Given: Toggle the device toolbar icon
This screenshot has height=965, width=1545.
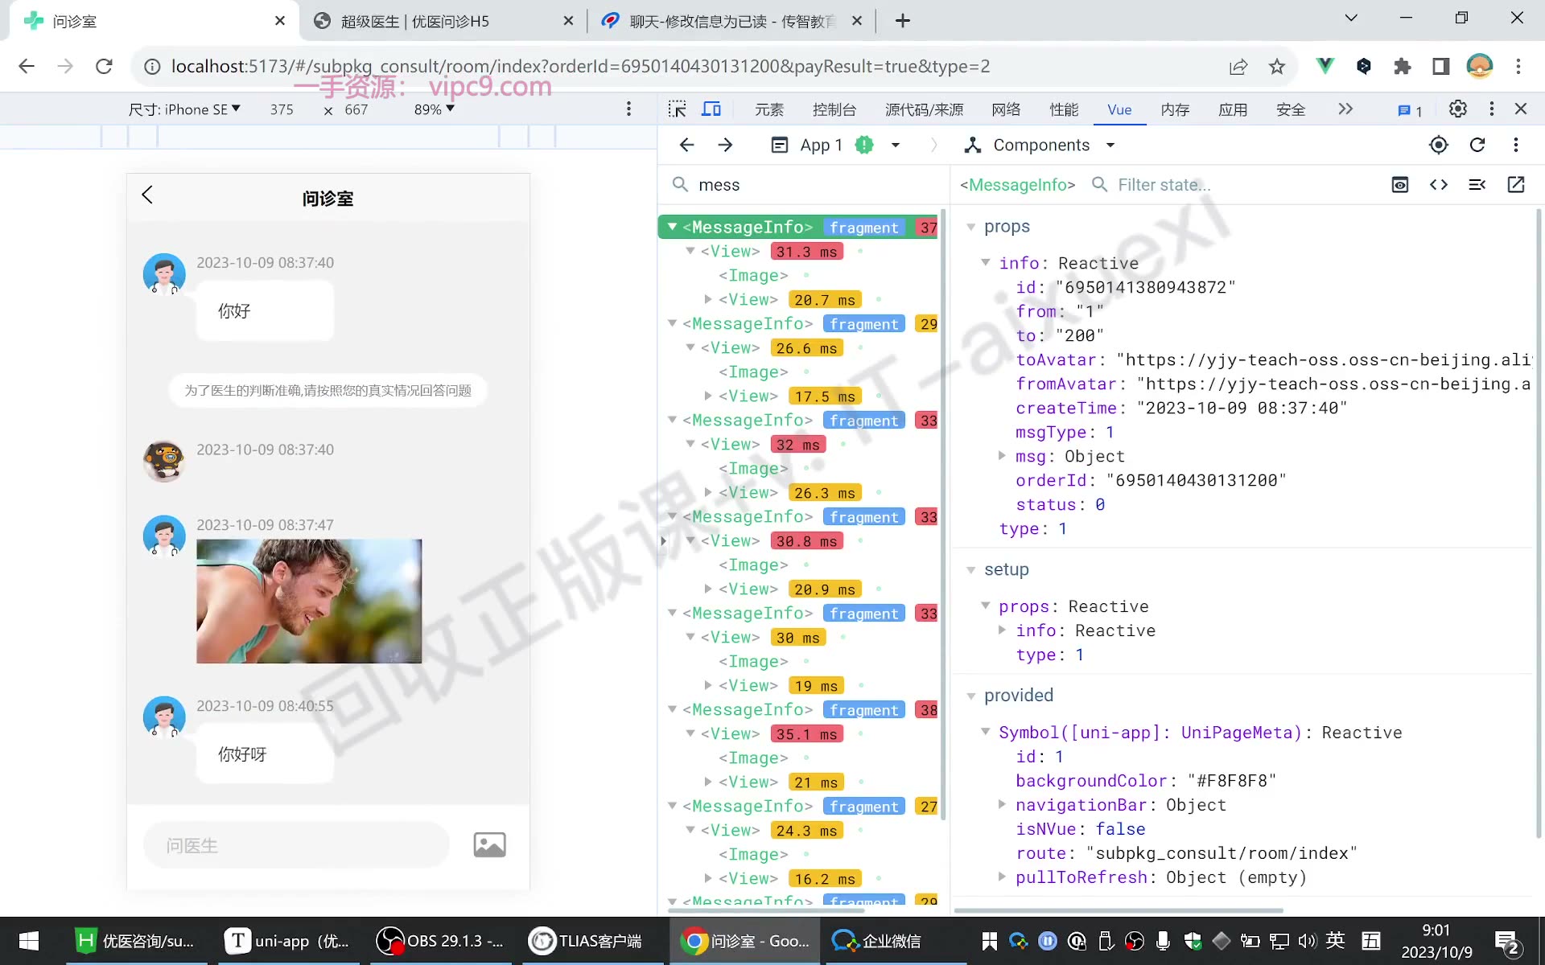Looking at the screenshot, I should (711, 109).
